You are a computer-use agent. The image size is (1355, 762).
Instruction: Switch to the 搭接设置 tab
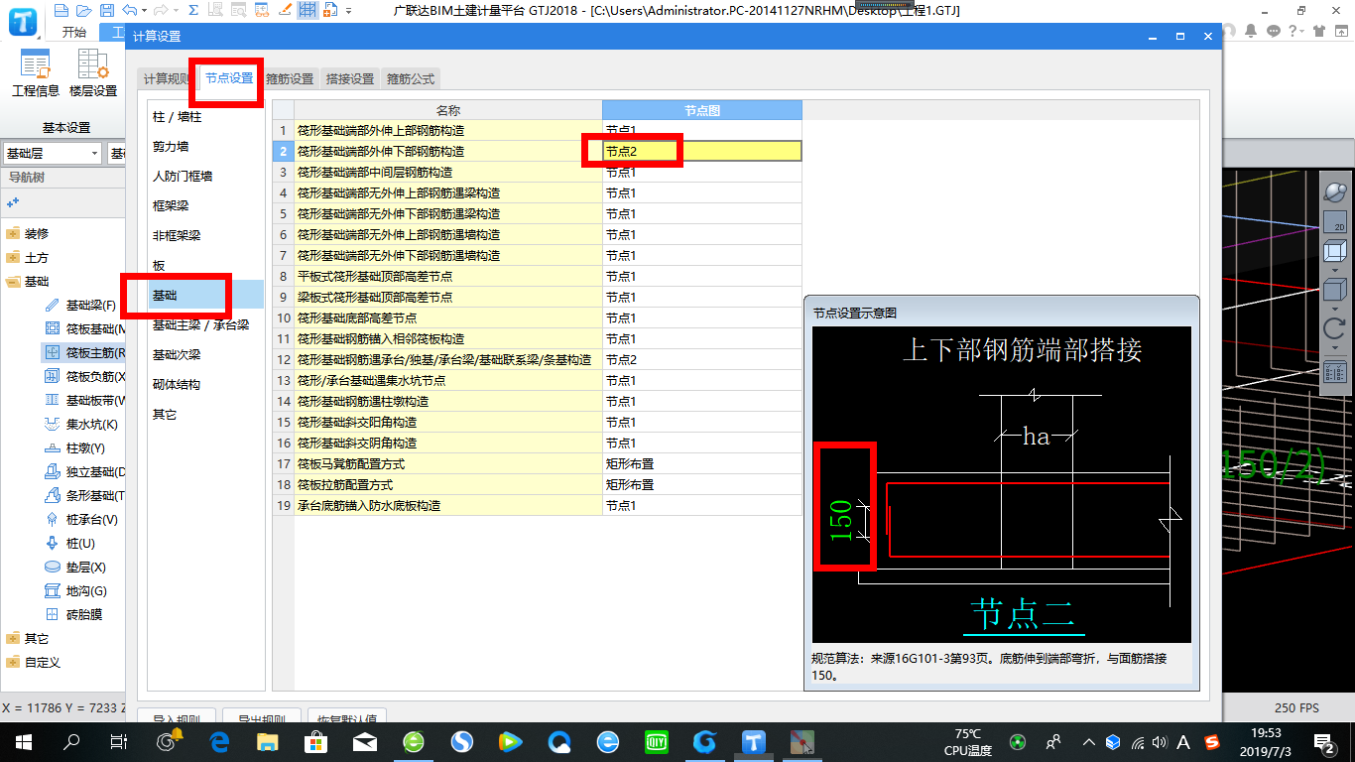(350, 78)
